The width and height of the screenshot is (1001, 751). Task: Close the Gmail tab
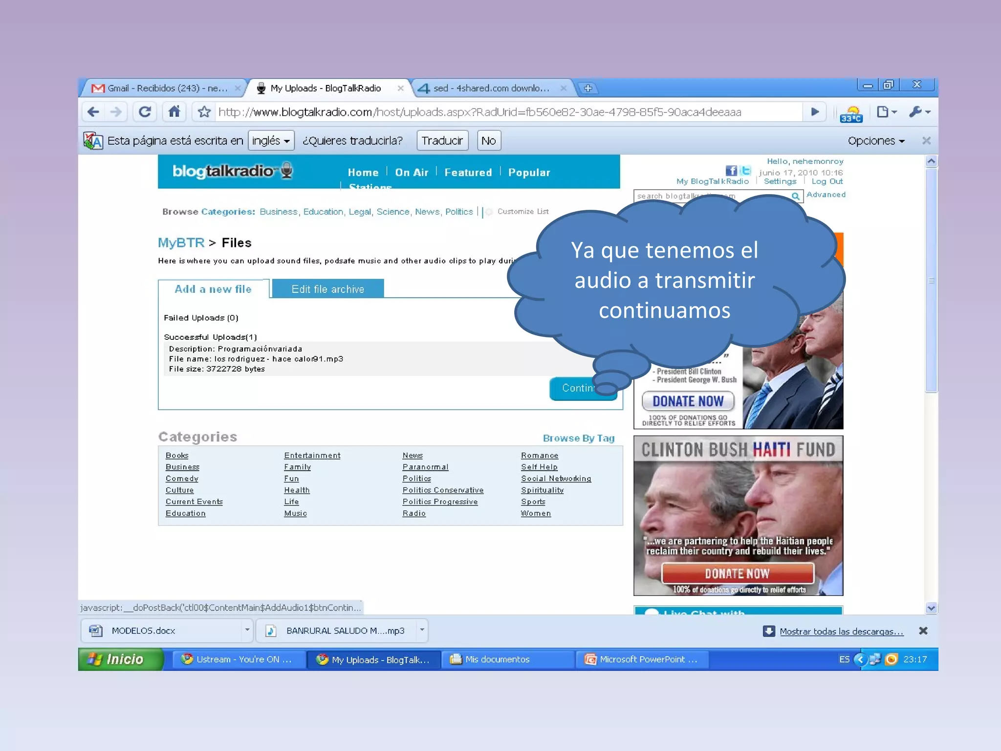[238, 88]
